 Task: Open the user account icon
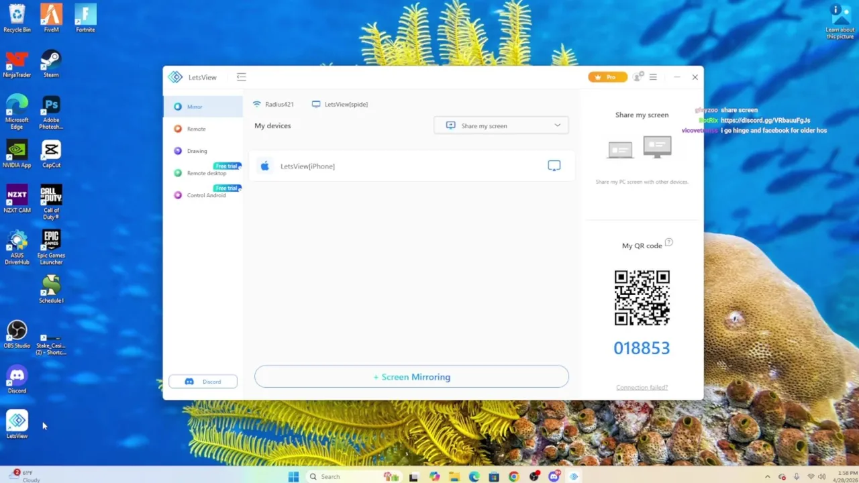coord(638,77)
